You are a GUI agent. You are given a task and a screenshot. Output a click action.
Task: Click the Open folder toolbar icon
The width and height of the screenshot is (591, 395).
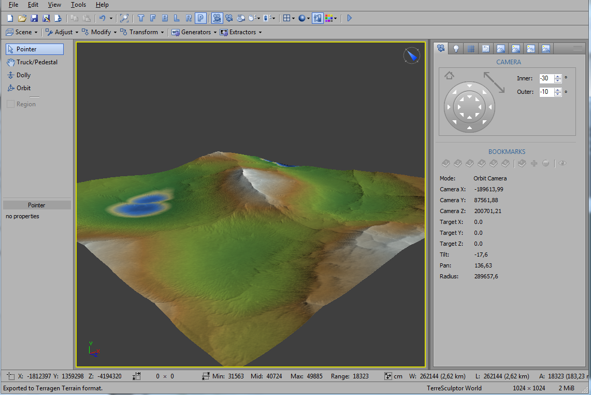tap(22, 18)
